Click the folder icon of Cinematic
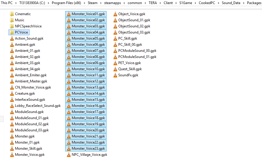The image size is (262, 159). point(12,14)
